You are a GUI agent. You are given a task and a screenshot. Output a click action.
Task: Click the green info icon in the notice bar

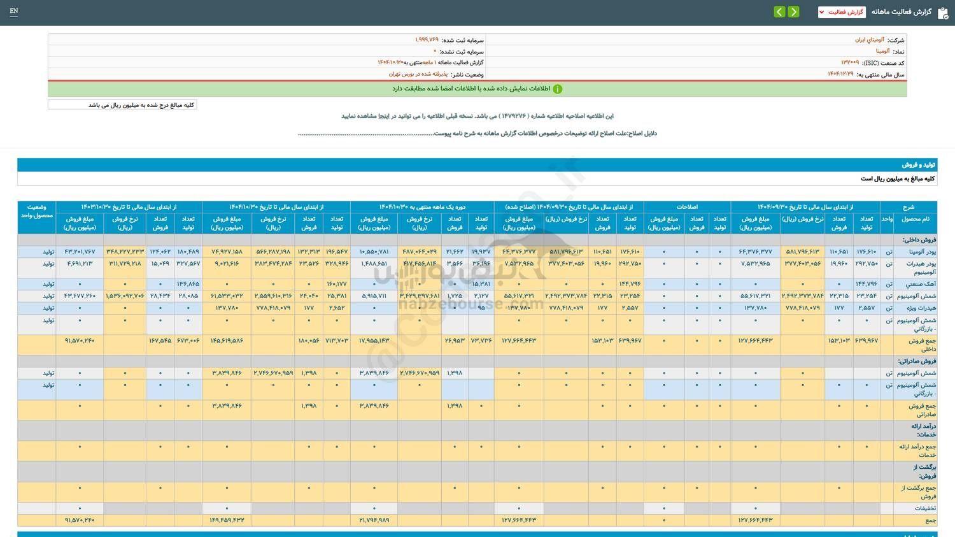tap(558, 89)
